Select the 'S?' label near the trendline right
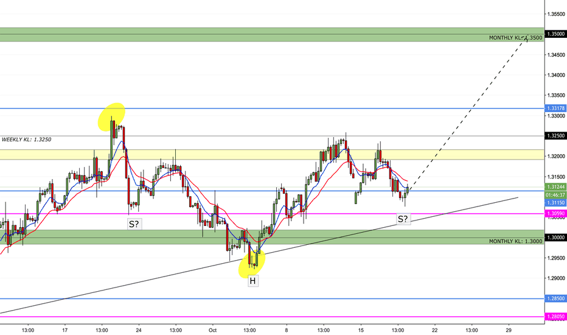The width and height of the screenshot is (567, 335). coord(403,219)
